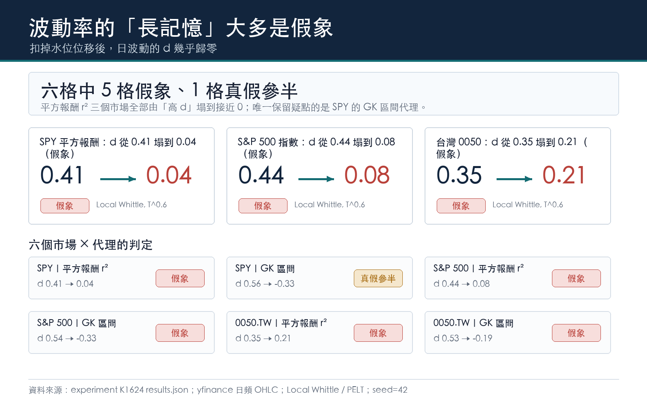Click the 真假參半 badge
The height and width of the screenshot is (404, 647).
click(x=378, y=278)
